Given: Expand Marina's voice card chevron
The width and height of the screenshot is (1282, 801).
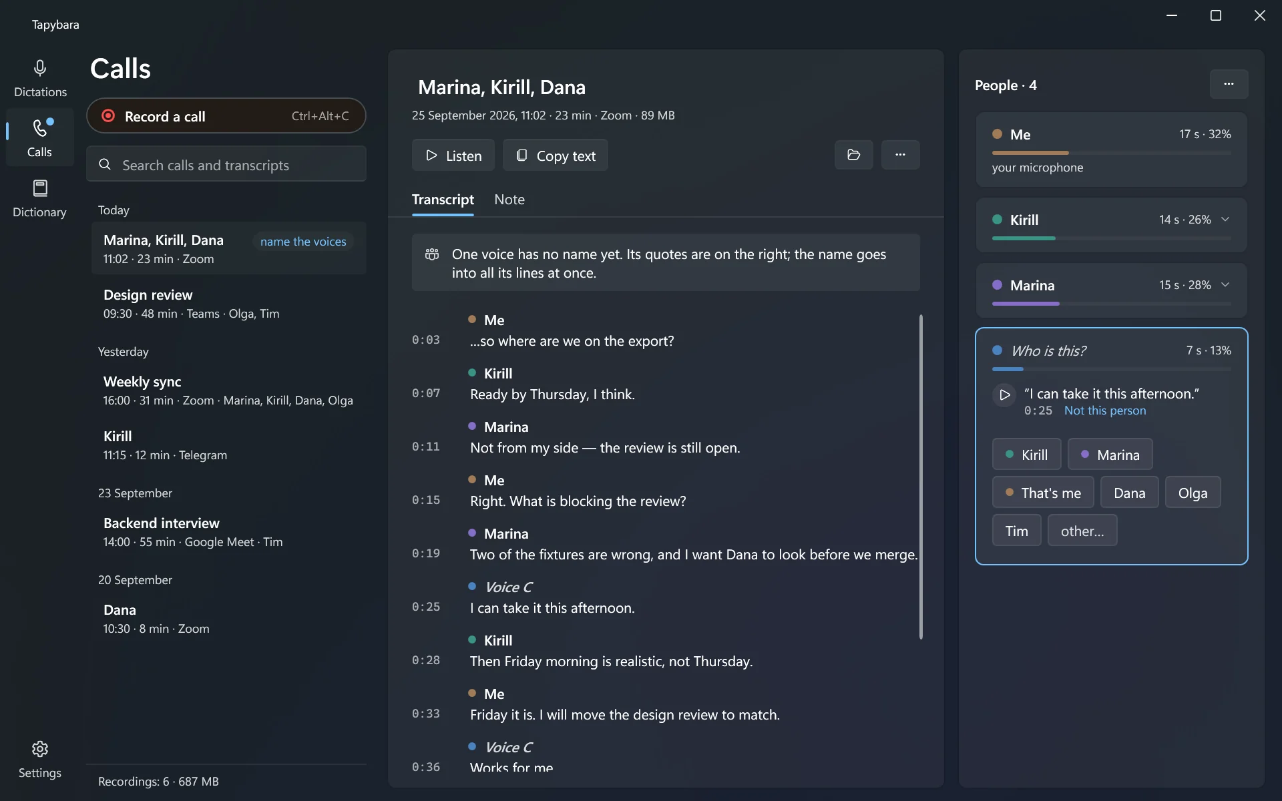Looking at the screenshot, I should 1225,284.
